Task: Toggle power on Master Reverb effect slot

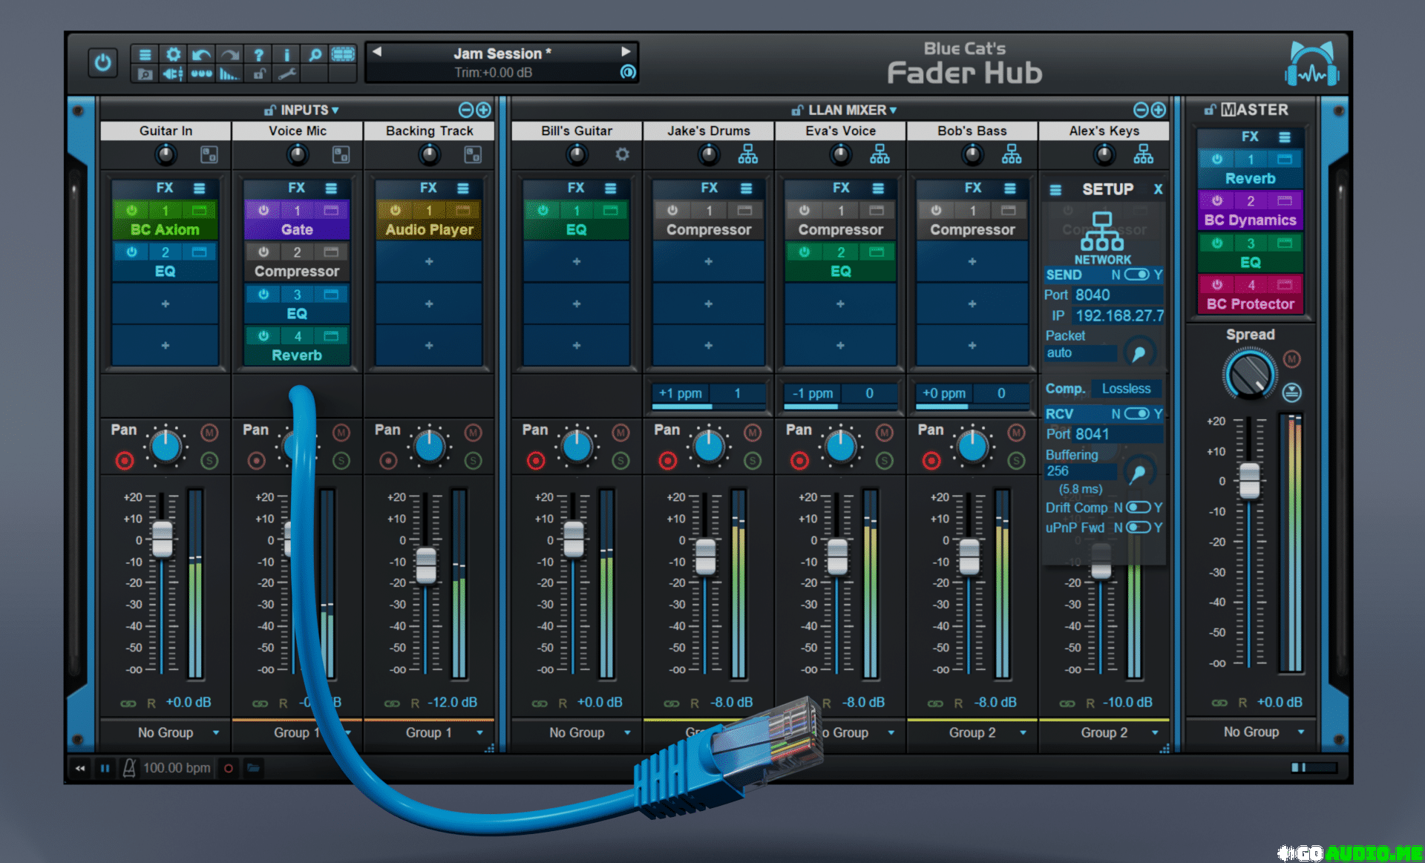Action: point(1217,159)
